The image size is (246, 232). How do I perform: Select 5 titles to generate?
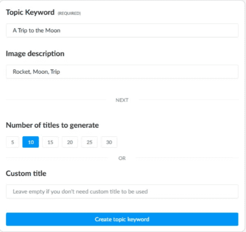(x=12, y=142)
